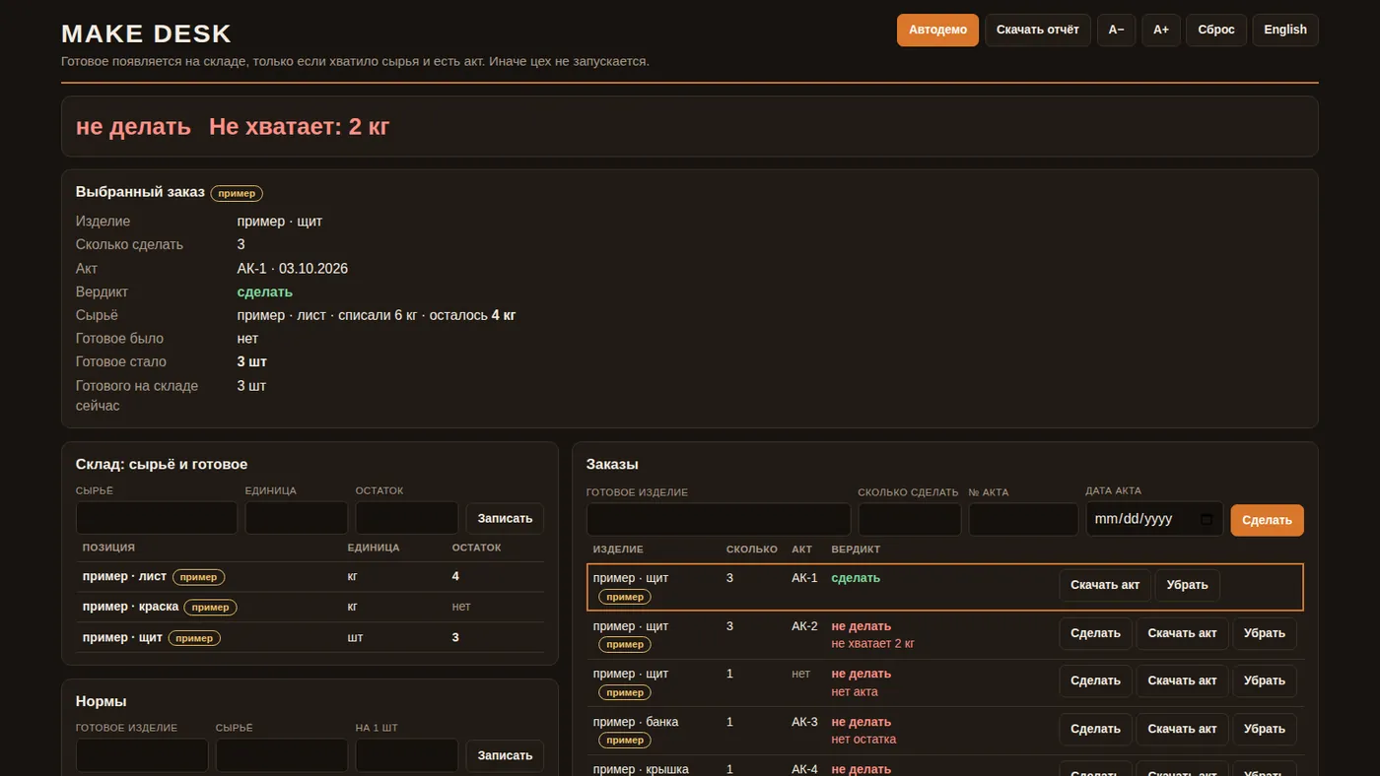The width and height of the screenshot is (1380, 776).
Task: Select the № акта input field
Action: [x=1024, y=519]
